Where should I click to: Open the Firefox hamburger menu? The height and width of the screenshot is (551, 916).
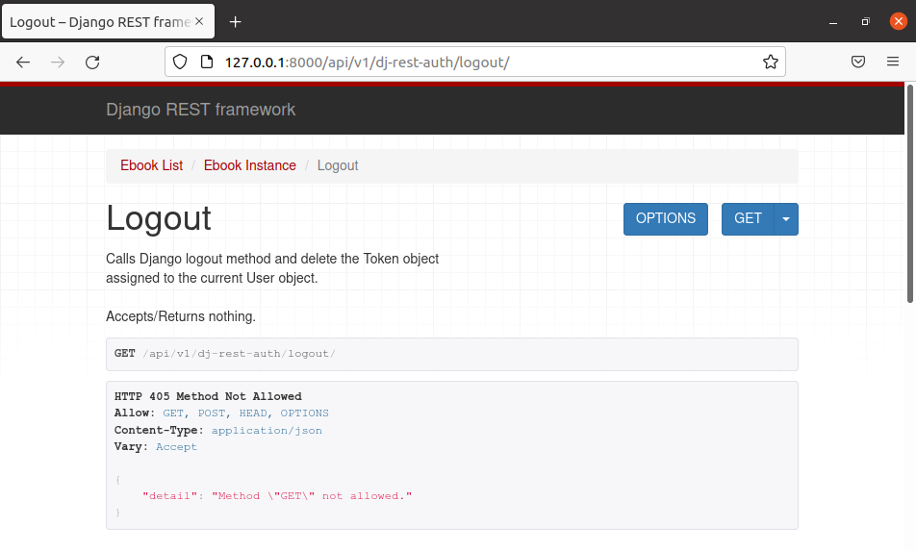[x=893, y=62]
